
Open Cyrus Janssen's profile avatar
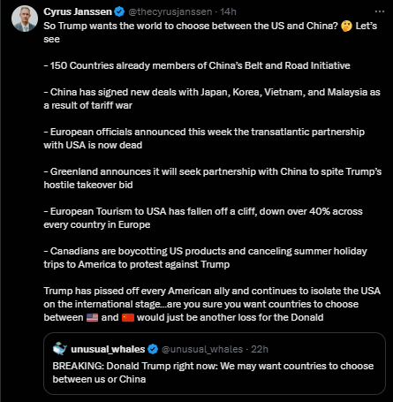point(25,19)
